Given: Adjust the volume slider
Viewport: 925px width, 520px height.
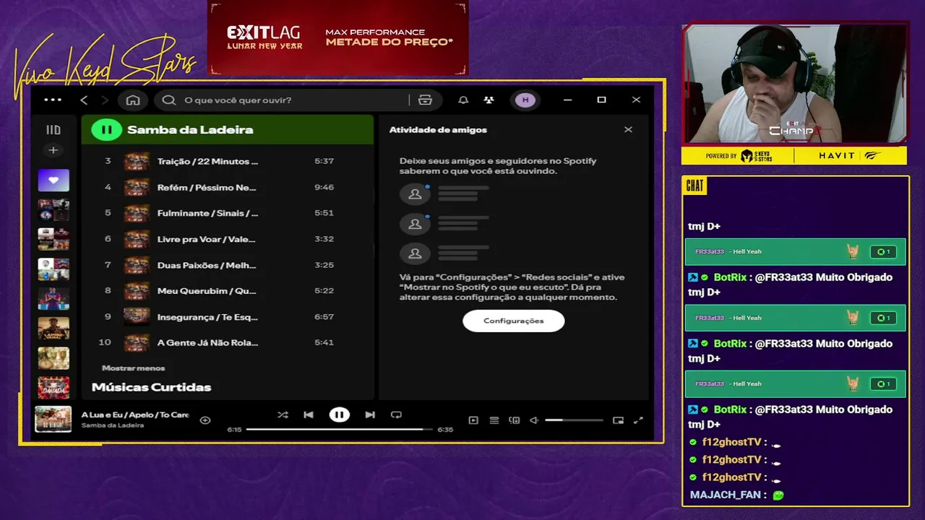Looking at the screenshot, I should pos(574,420).
